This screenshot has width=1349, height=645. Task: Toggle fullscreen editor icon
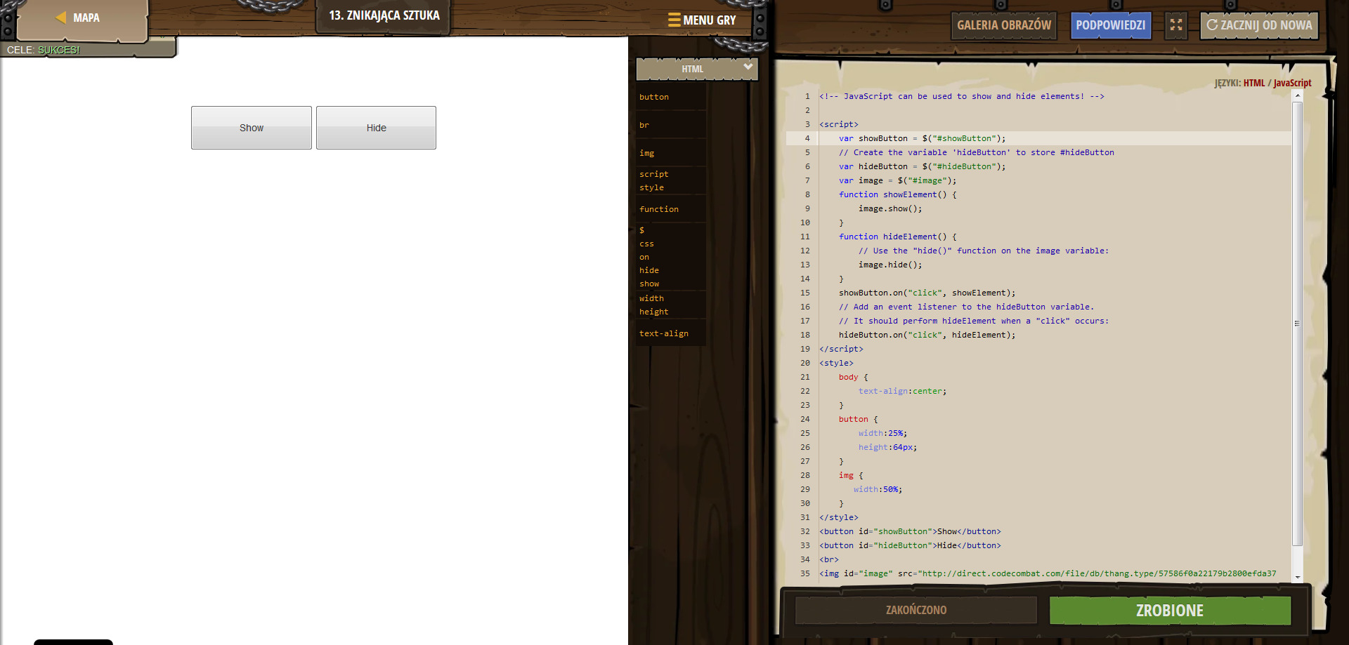(x=1175, y=25)
